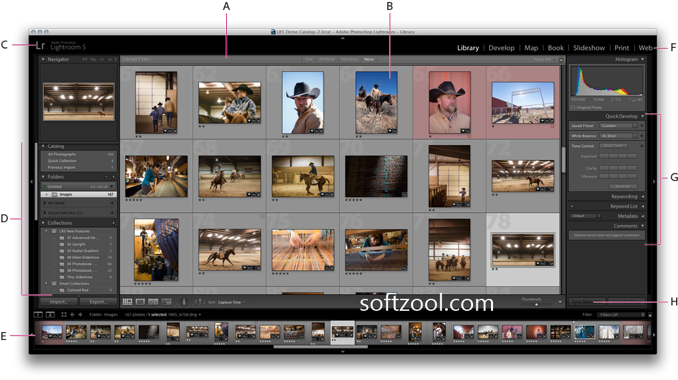Open the Web module
Image resolution: width=678 pixels, height=380 pixels.
[645, 48]
